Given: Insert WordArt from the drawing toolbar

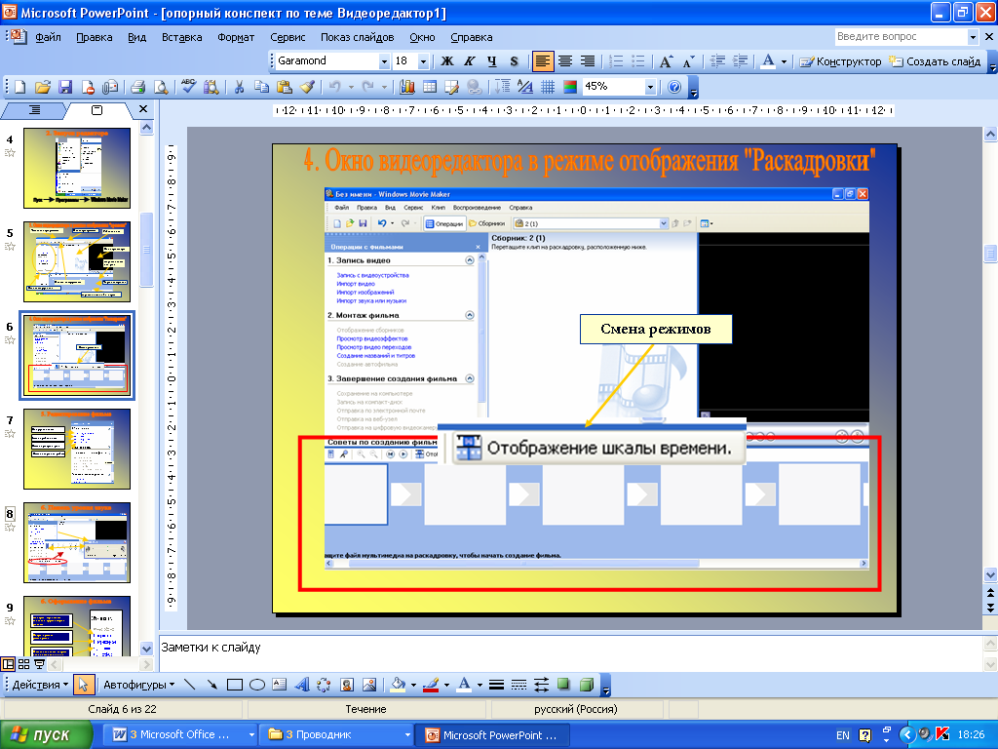Looking at the screenshot, I should [x=302, y=685].
